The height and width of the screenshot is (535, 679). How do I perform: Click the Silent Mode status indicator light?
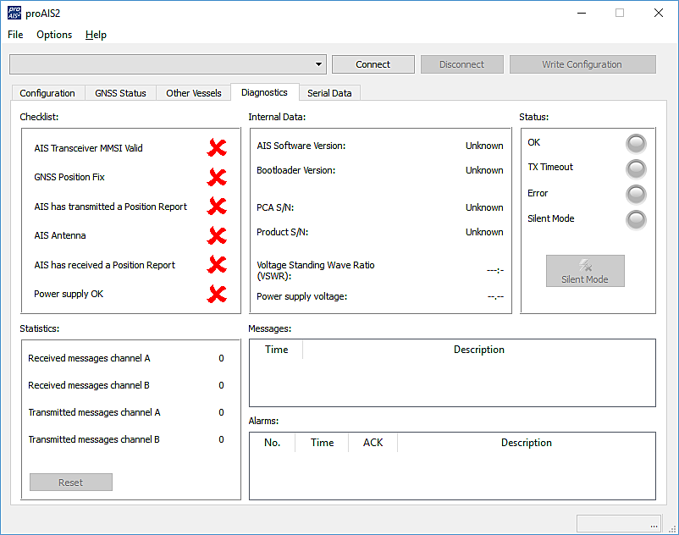coord(636,220)
